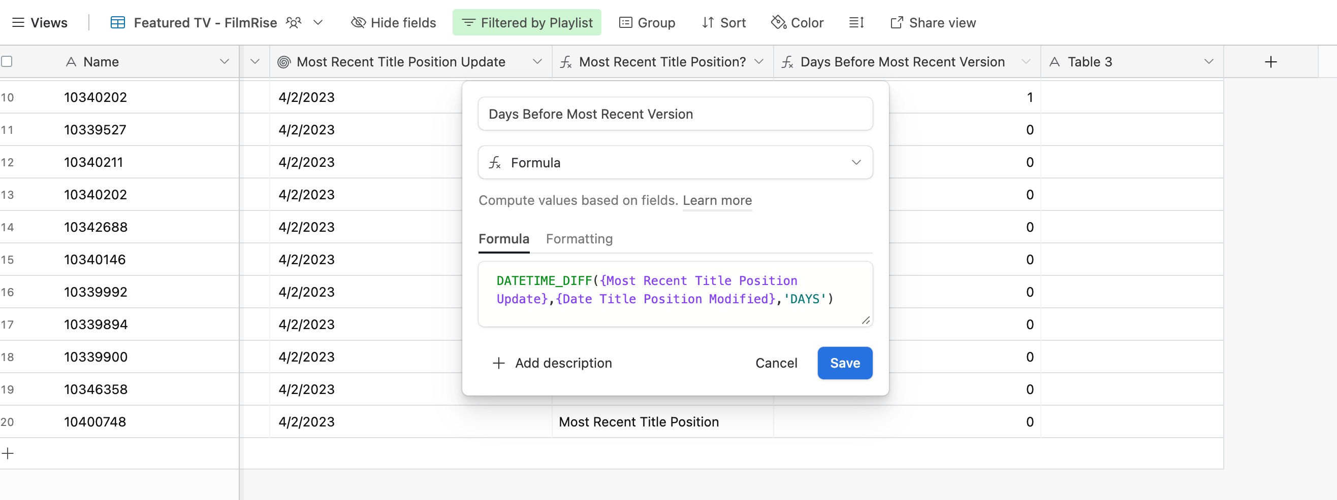The height and width of the screenshot is (500, 1337).
Task: Add a new row with bottom plus icon
Action: [x=7, y=453]
